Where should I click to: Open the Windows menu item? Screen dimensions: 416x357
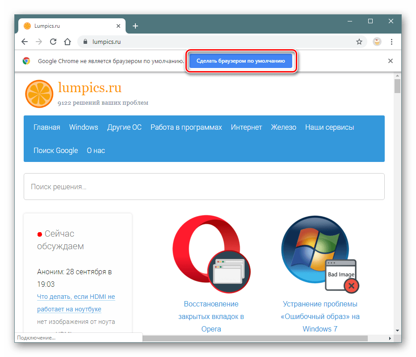click(84, 127)
